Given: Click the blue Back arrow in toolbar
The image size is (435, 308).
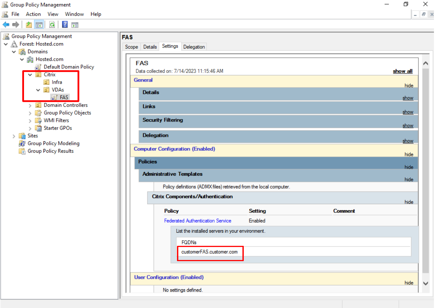Looking at the screenshot, I should 6,25.
